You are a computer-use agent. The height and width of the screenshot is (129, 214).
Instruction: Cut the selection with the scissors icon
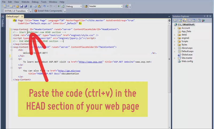pyautogui.click(x=31, y=6)
